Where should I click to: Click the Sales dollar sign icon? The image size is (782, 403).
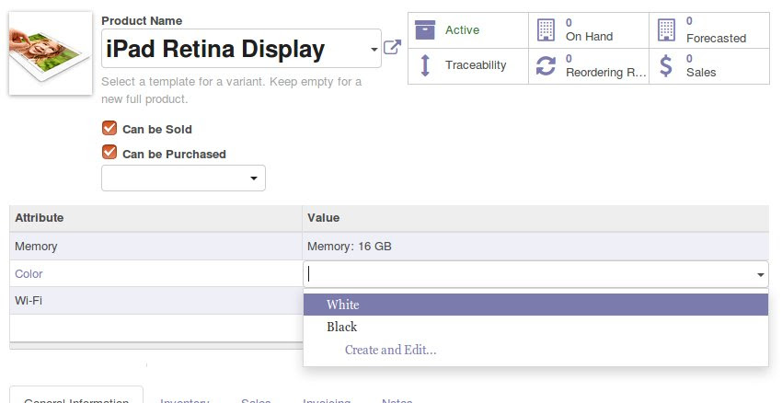click(x=666, y=66)
